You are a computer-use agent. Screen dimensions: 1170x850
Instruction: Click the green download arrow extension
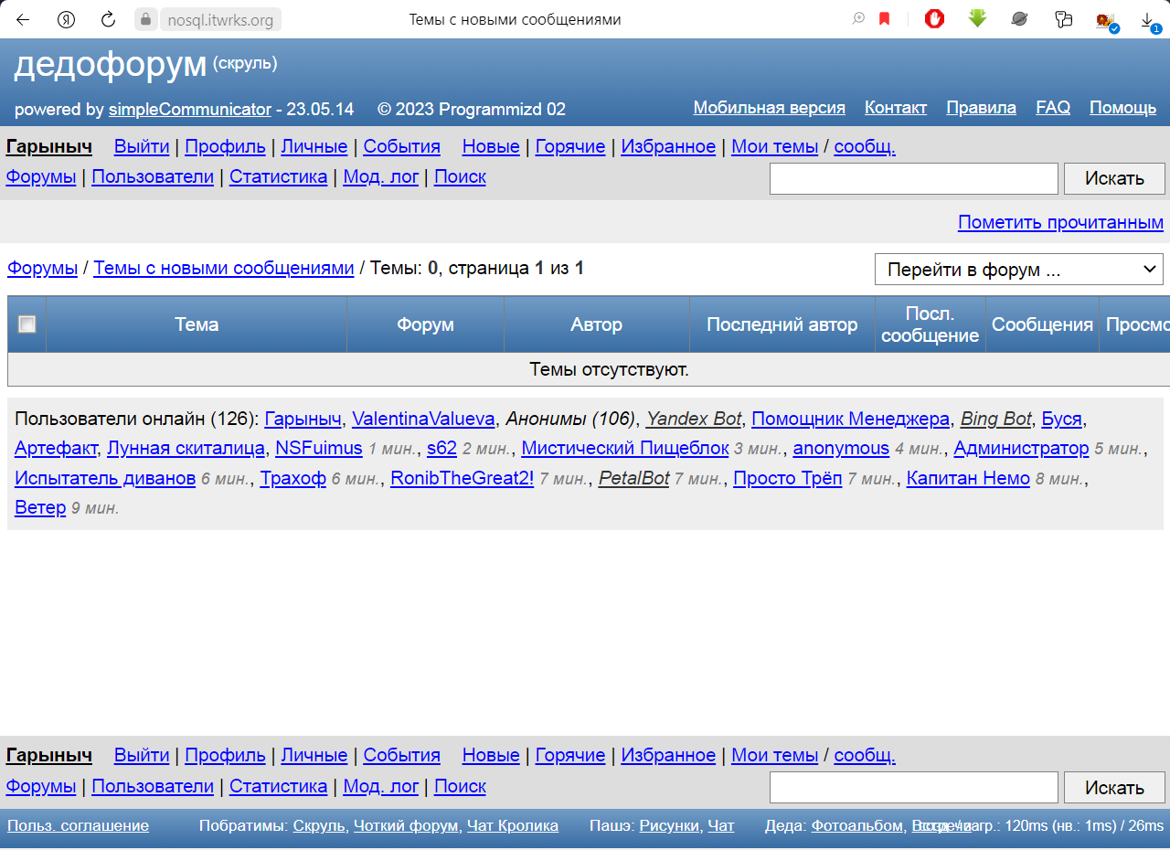pyautogui.click(x=977, y=18)
